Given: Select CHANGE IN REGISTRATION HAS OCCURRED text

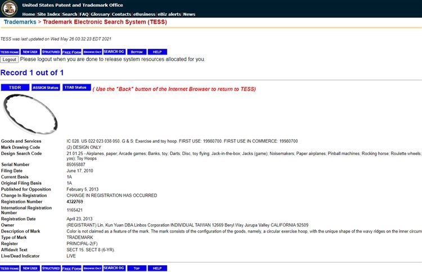Looking at the screenshot, I should pyautogui.click(x=112, y=196).
